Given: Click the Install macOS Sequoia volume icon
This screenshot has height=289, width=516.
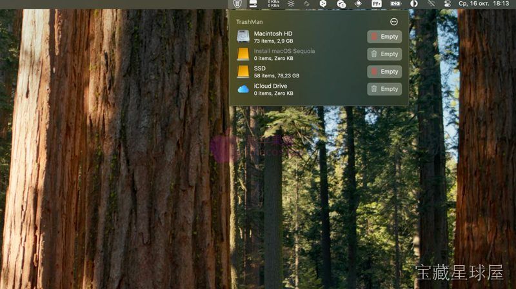Looking at the screenshot, I should click(x=243, y=54).
